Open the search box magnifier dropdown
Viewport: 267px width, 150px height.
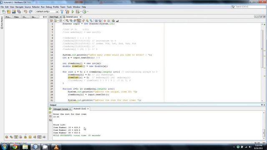click(x=233, y=7)
